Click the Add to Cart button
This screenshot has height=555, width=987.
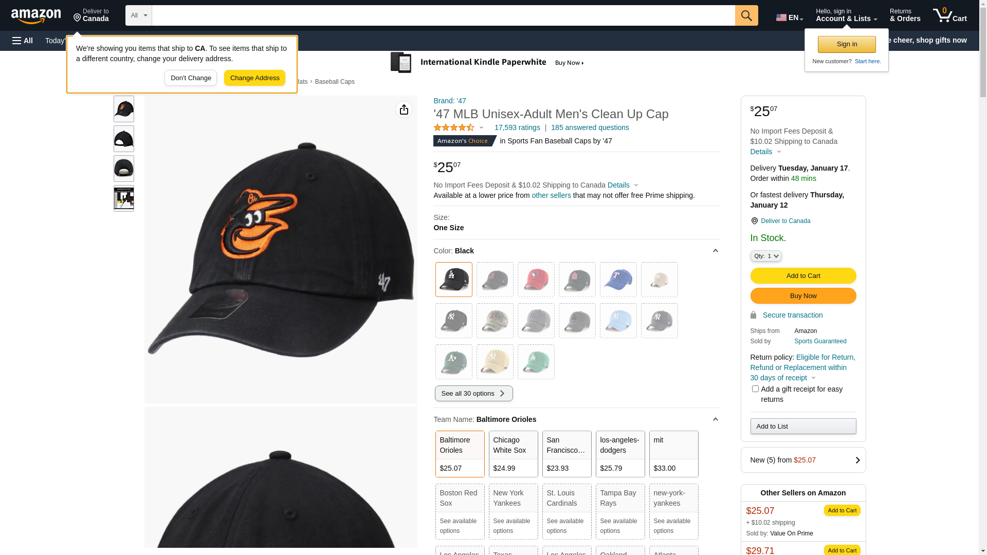803,276
